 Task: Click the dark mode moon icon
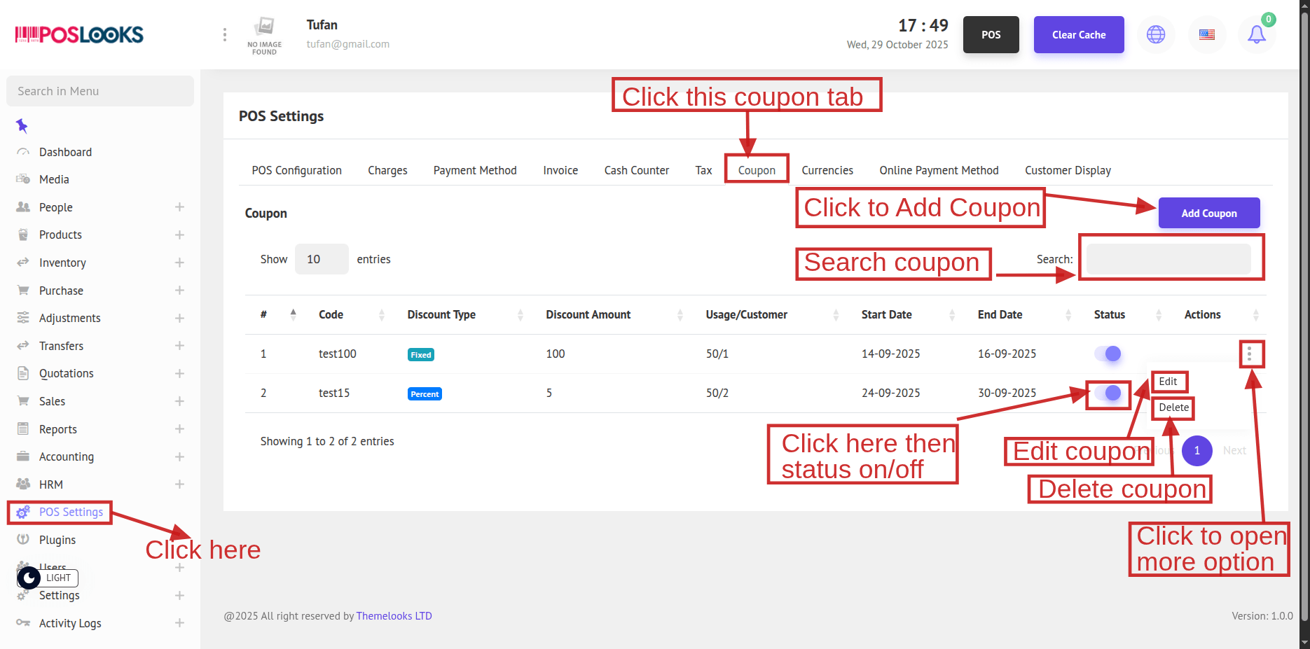click(29, 578)
